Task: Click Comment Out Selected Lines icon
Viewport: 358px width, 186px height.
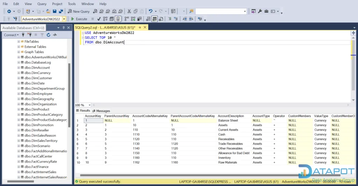Action: tap(170, 19)
